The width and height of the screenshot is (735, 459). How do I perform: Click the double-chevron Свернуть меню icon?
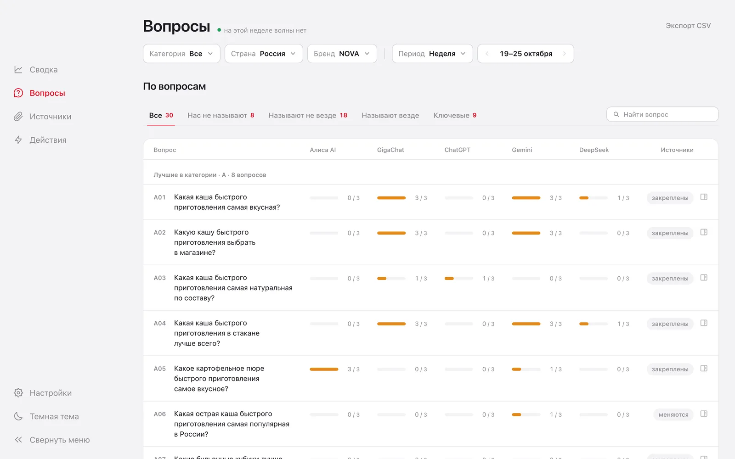pos(18,440)
